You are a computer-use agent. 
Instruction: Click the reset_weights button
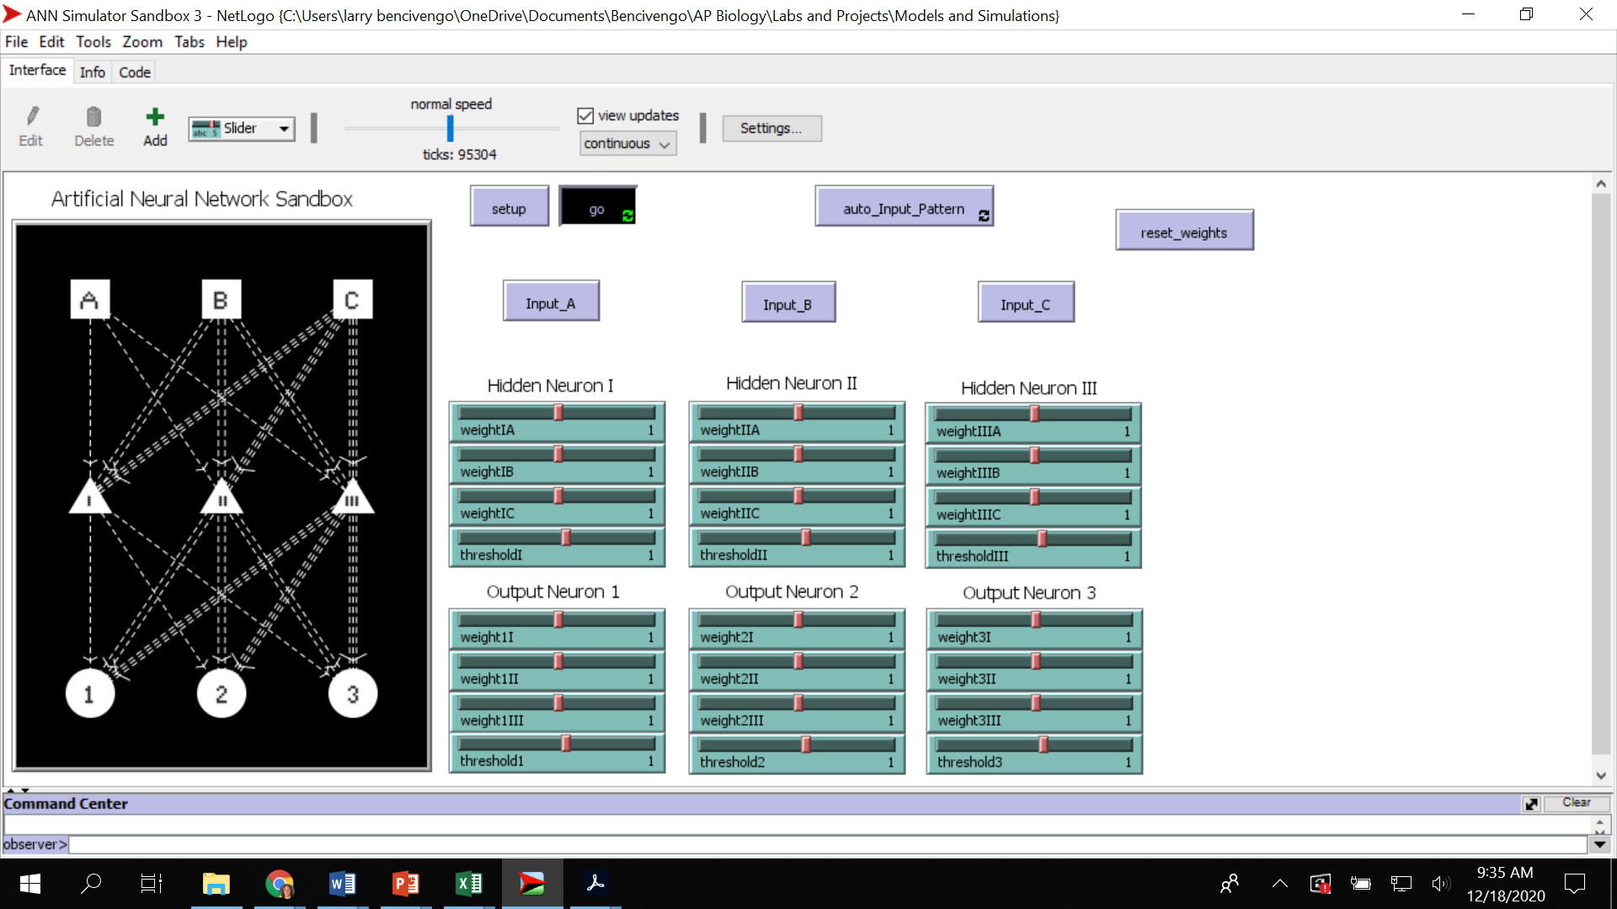[x=1184, y=232]
